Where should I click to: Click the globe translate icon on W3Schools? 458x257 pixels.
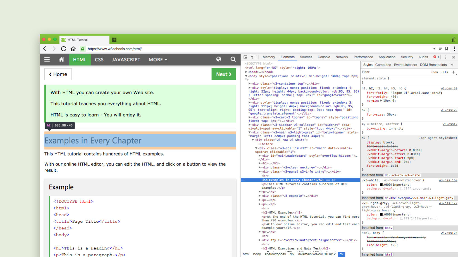pos(219,59)
